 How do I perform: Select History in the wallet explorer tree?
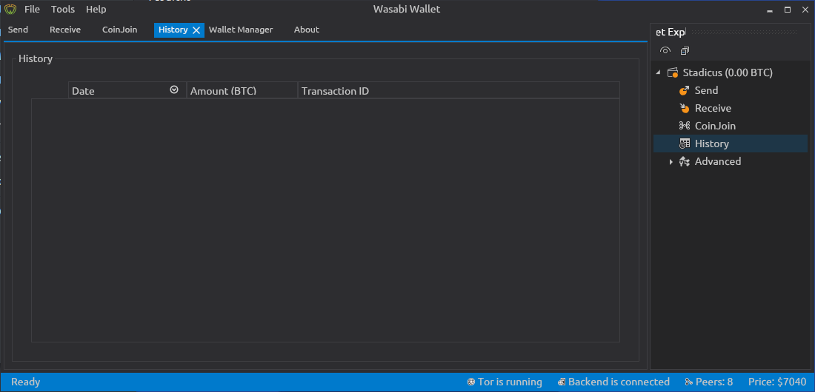[712, 143]
